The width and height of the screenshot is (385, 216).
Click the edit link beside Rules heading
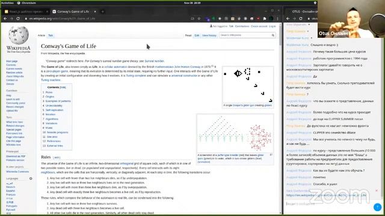point(57,157)
